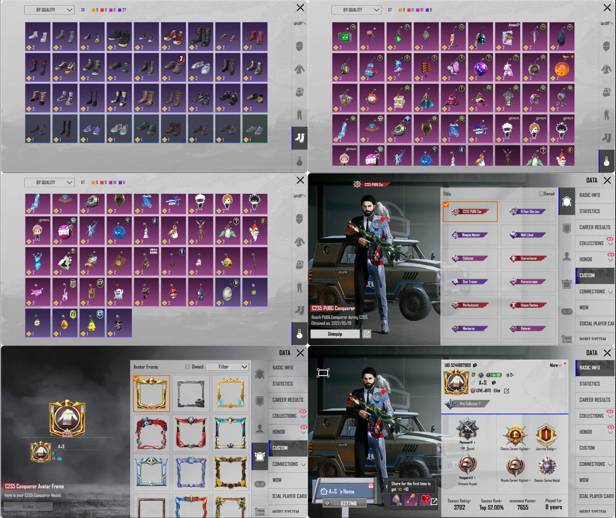Viewport: 616px width, 518px height.
Task: Click the share icon next to Unequip
Action: click(x=367, y=334)
